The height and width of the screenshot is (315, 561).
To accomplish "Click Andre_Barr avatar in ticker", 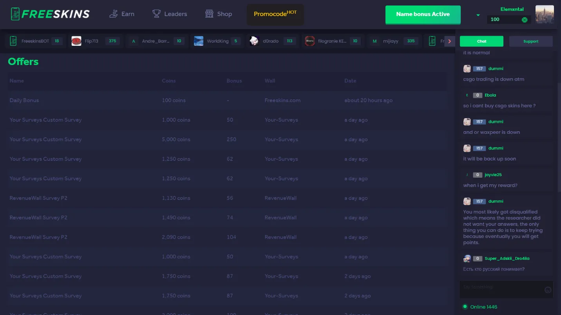I will point(134,41).
